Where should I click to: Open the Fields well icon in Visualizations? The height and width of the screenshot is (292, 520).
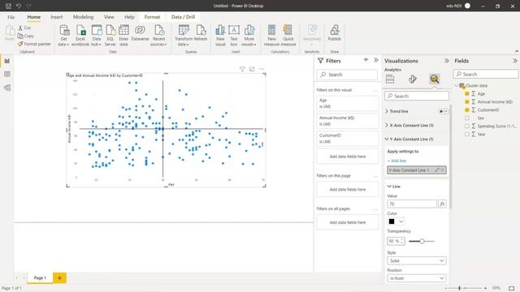click(390, 79)
